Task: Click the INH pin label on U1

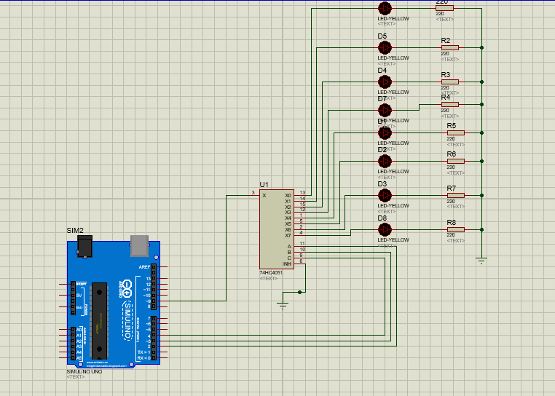Action: pos(287,264)
